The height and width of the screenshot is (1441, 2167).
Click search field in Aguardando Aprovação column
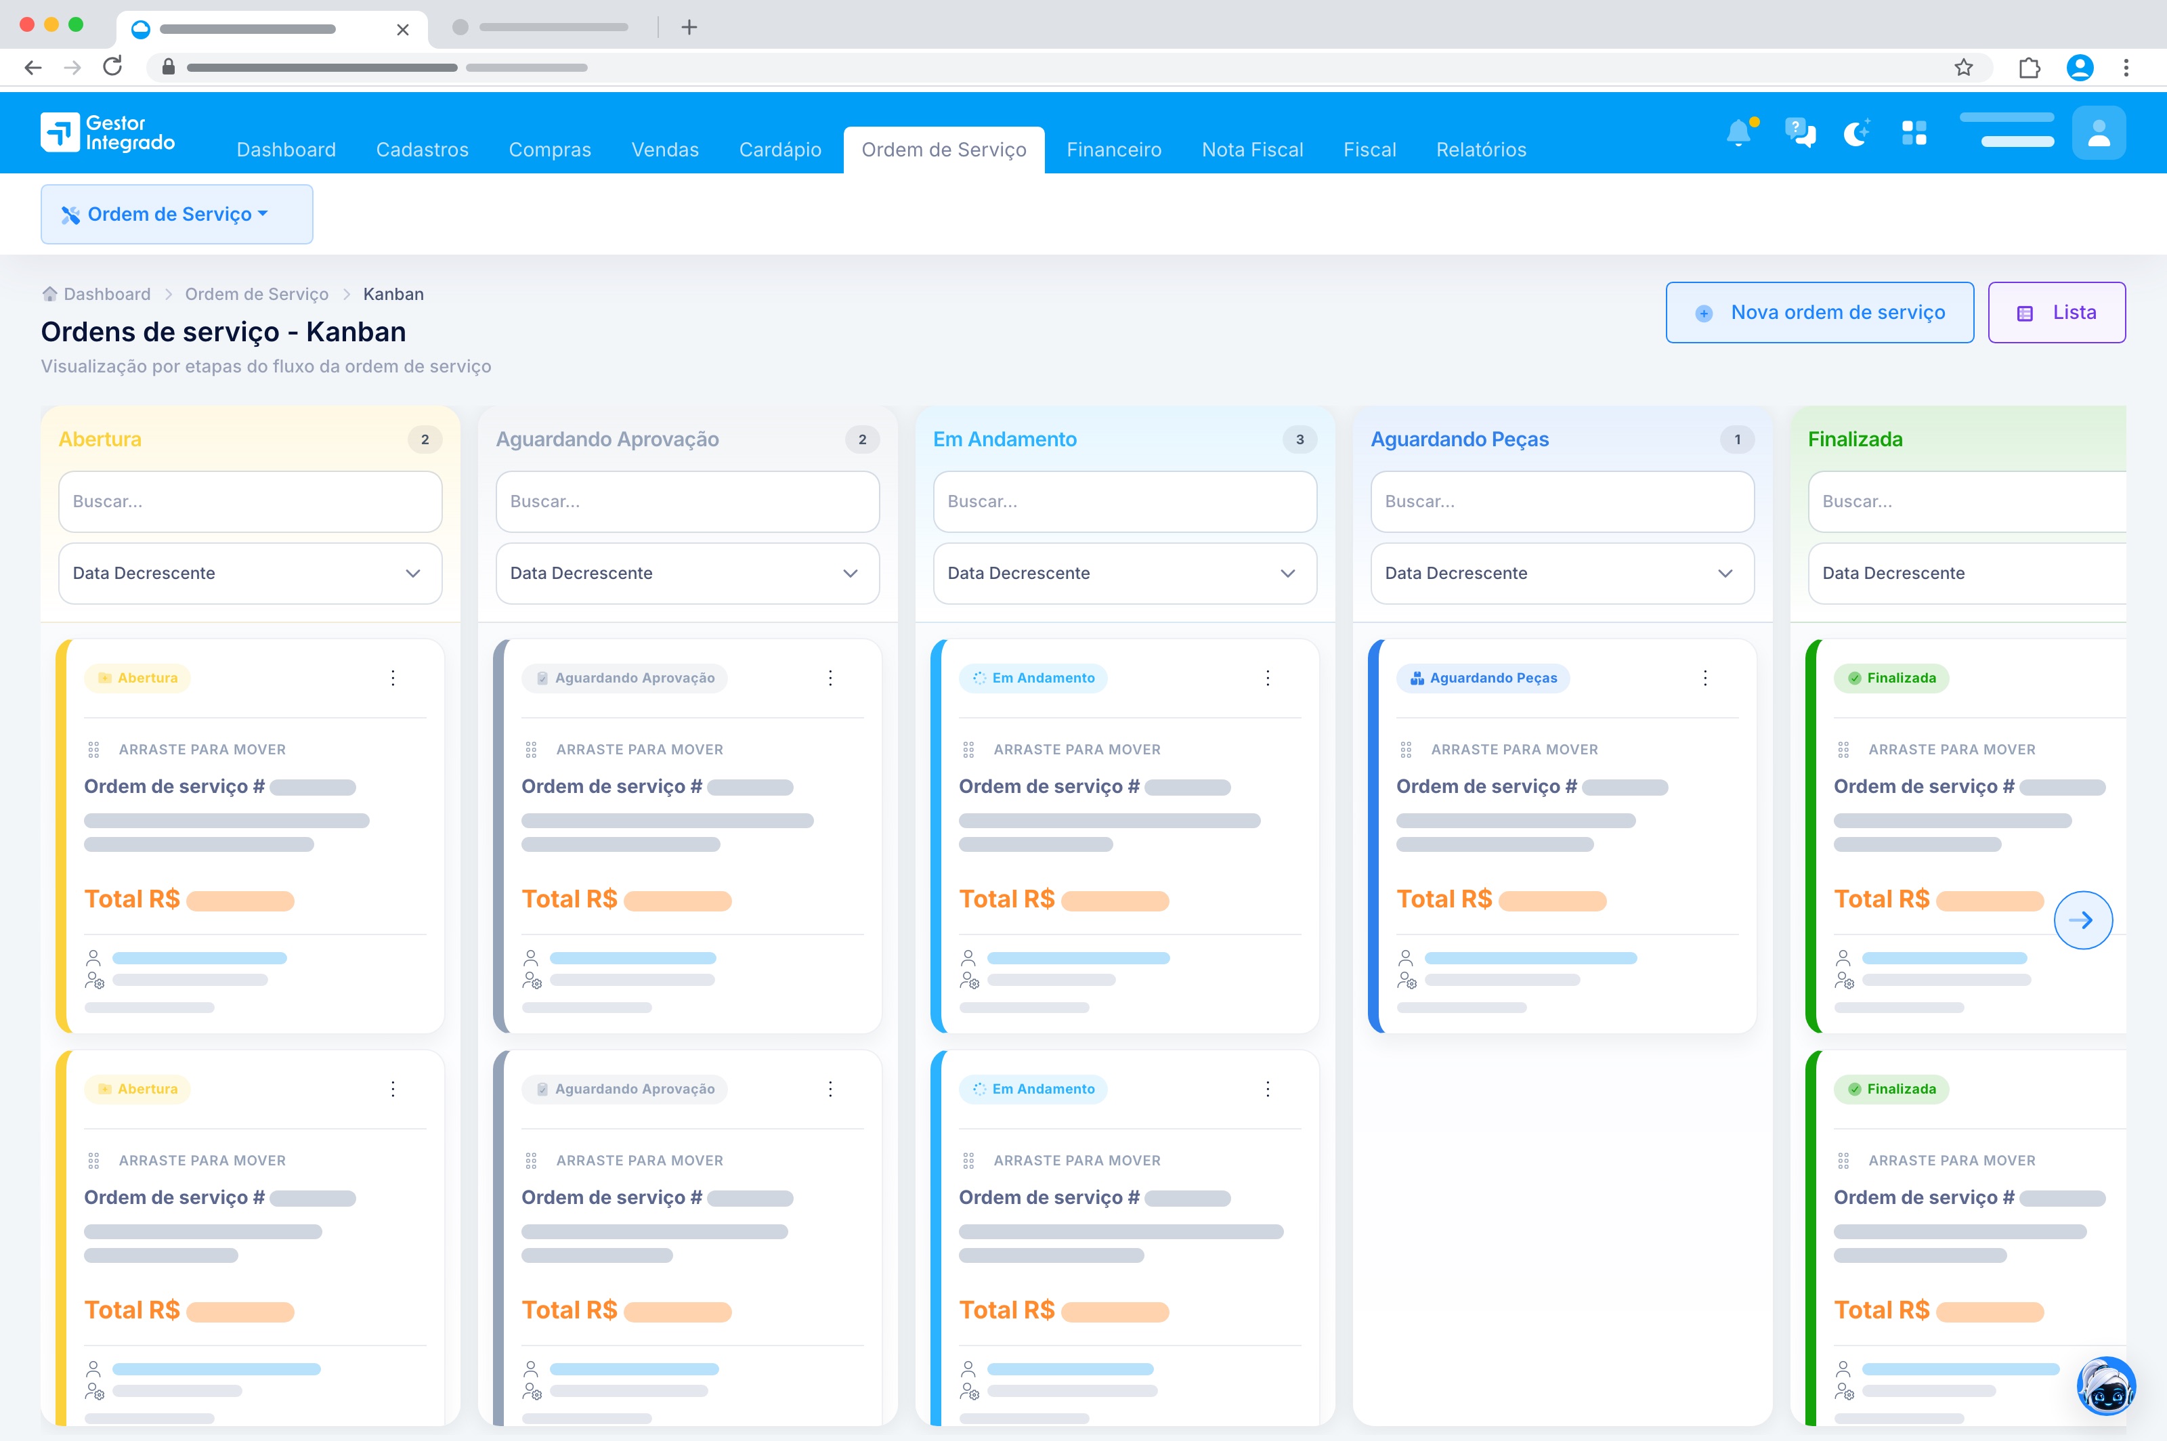click(687, 502)
